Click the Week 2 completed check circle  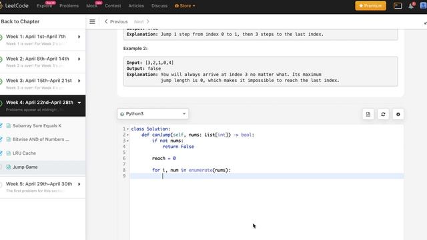1,59
